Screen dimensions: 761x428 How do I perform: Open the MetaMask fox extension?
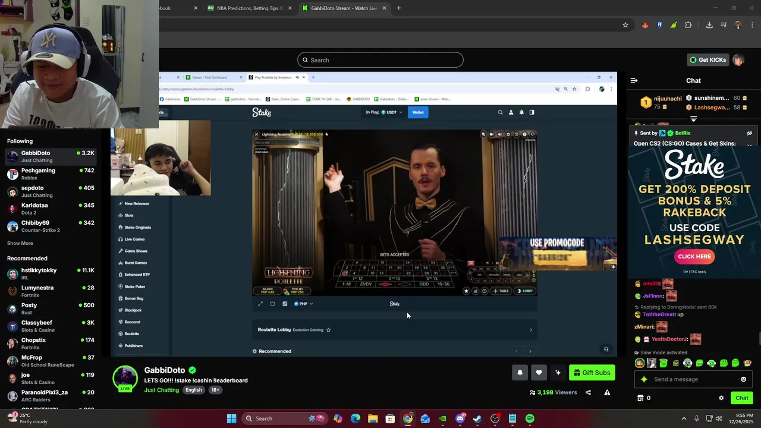tap(645, 25)
